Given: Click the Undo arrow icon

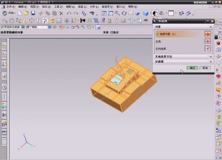Looking at the screenshot, I should (x=69, y=13).
